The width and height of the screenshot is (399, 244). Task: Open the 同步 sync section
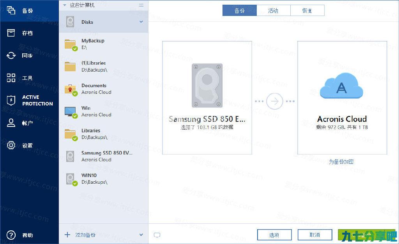tap(29, 55)
